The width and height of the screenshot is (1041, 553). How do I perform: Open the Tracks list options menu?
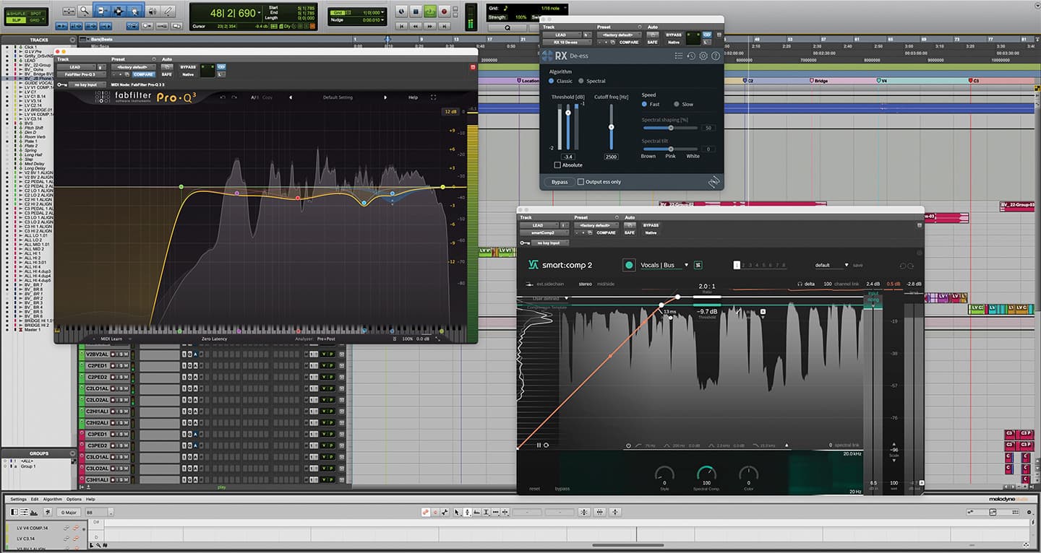click(72, 40)
